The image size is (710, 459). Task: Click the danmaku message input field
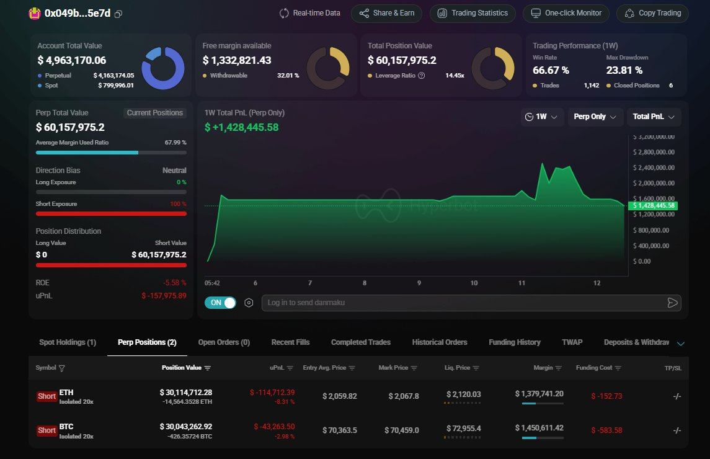(x=462, y=303)
